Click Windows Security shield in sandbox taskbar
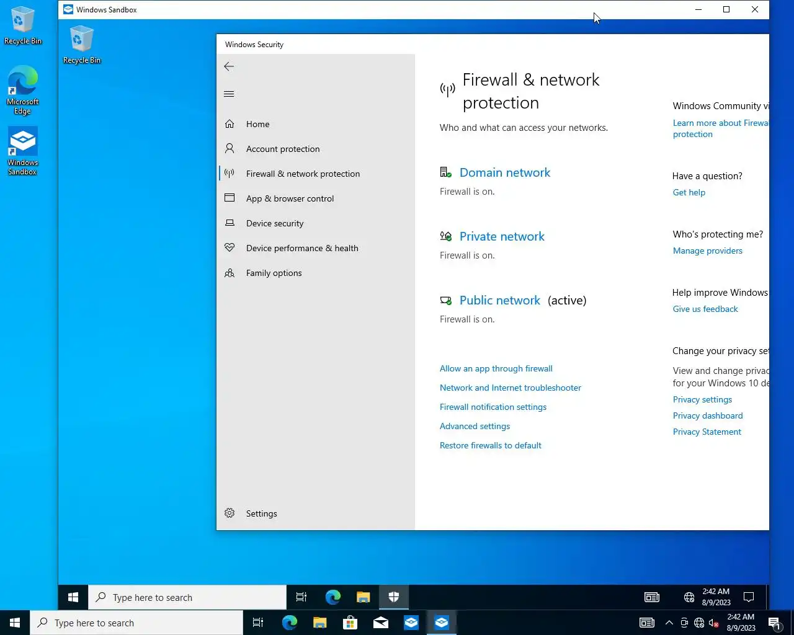The width and height of the screenshot is (794, 635). tap(394, 597)
